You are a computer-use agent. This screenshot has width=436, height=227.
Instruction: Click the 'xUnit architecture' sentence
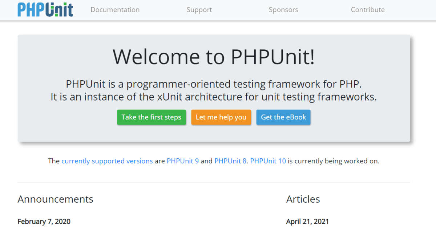pyautogui.click(x=214, y=97)
